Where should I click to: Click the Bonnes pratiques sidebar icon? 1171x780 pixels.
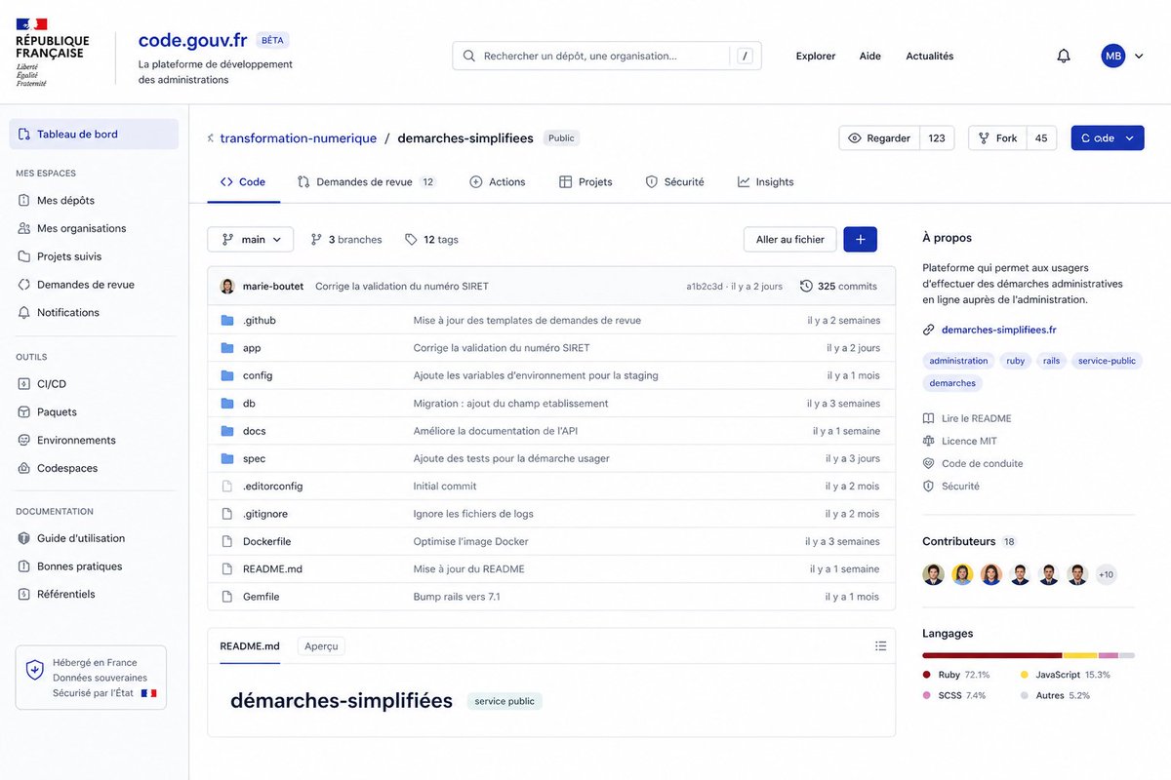(24, 566)
